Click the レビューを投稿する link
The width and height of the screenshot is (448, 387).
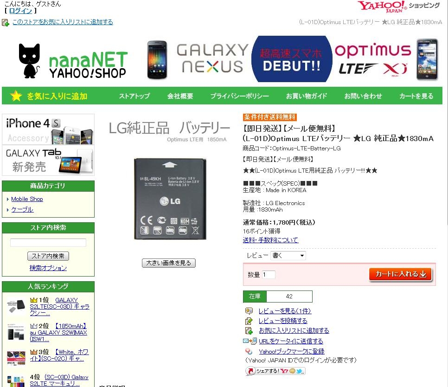283,321
